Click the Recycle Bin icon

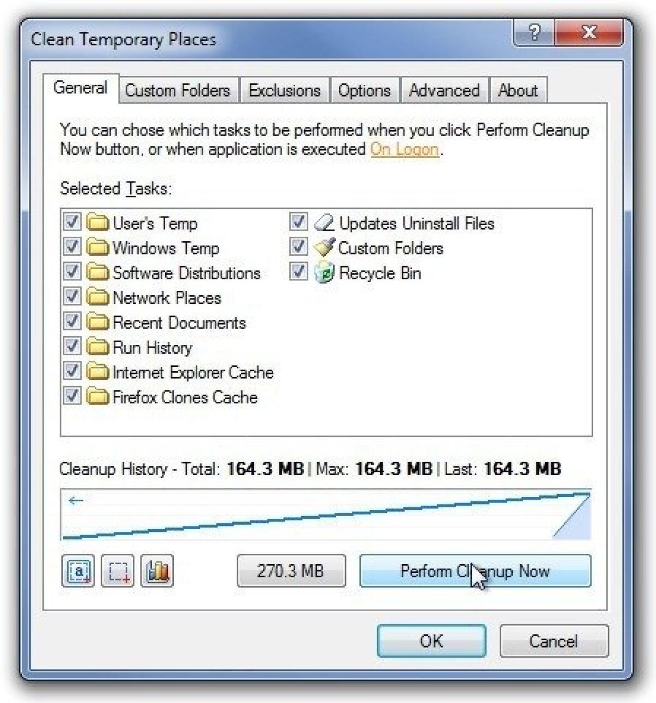[x=325, y=273]
